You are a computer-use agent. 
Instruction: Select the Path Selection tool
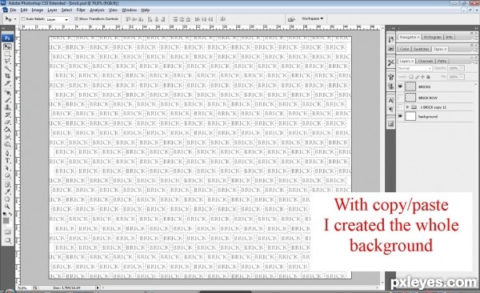click(x=7, y=168)
